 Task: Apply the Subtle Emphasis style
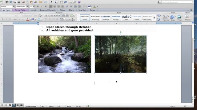[x=147, y=18]
